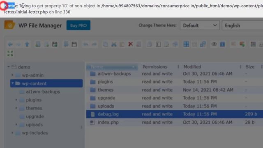263x148 pixels.
Task: Extract archive toolbar icon
Action: (x=234, y=44)
